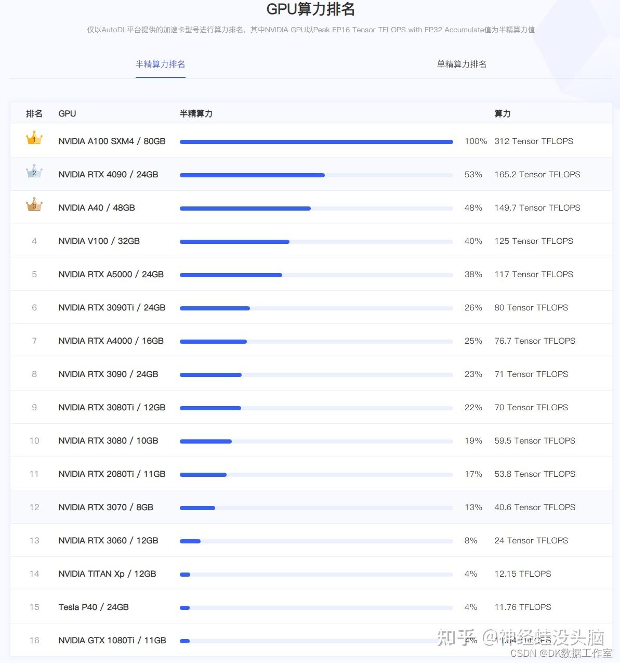Click the gold first-place crown icon
The width and height of the screenshot is (620, 663).
coord(34,138)
